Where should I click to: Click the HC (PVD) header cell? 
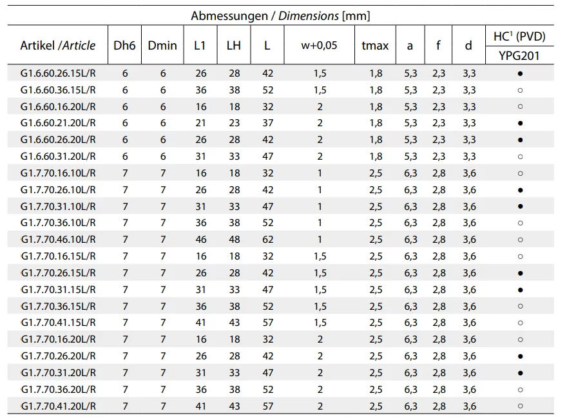(519, 37)
